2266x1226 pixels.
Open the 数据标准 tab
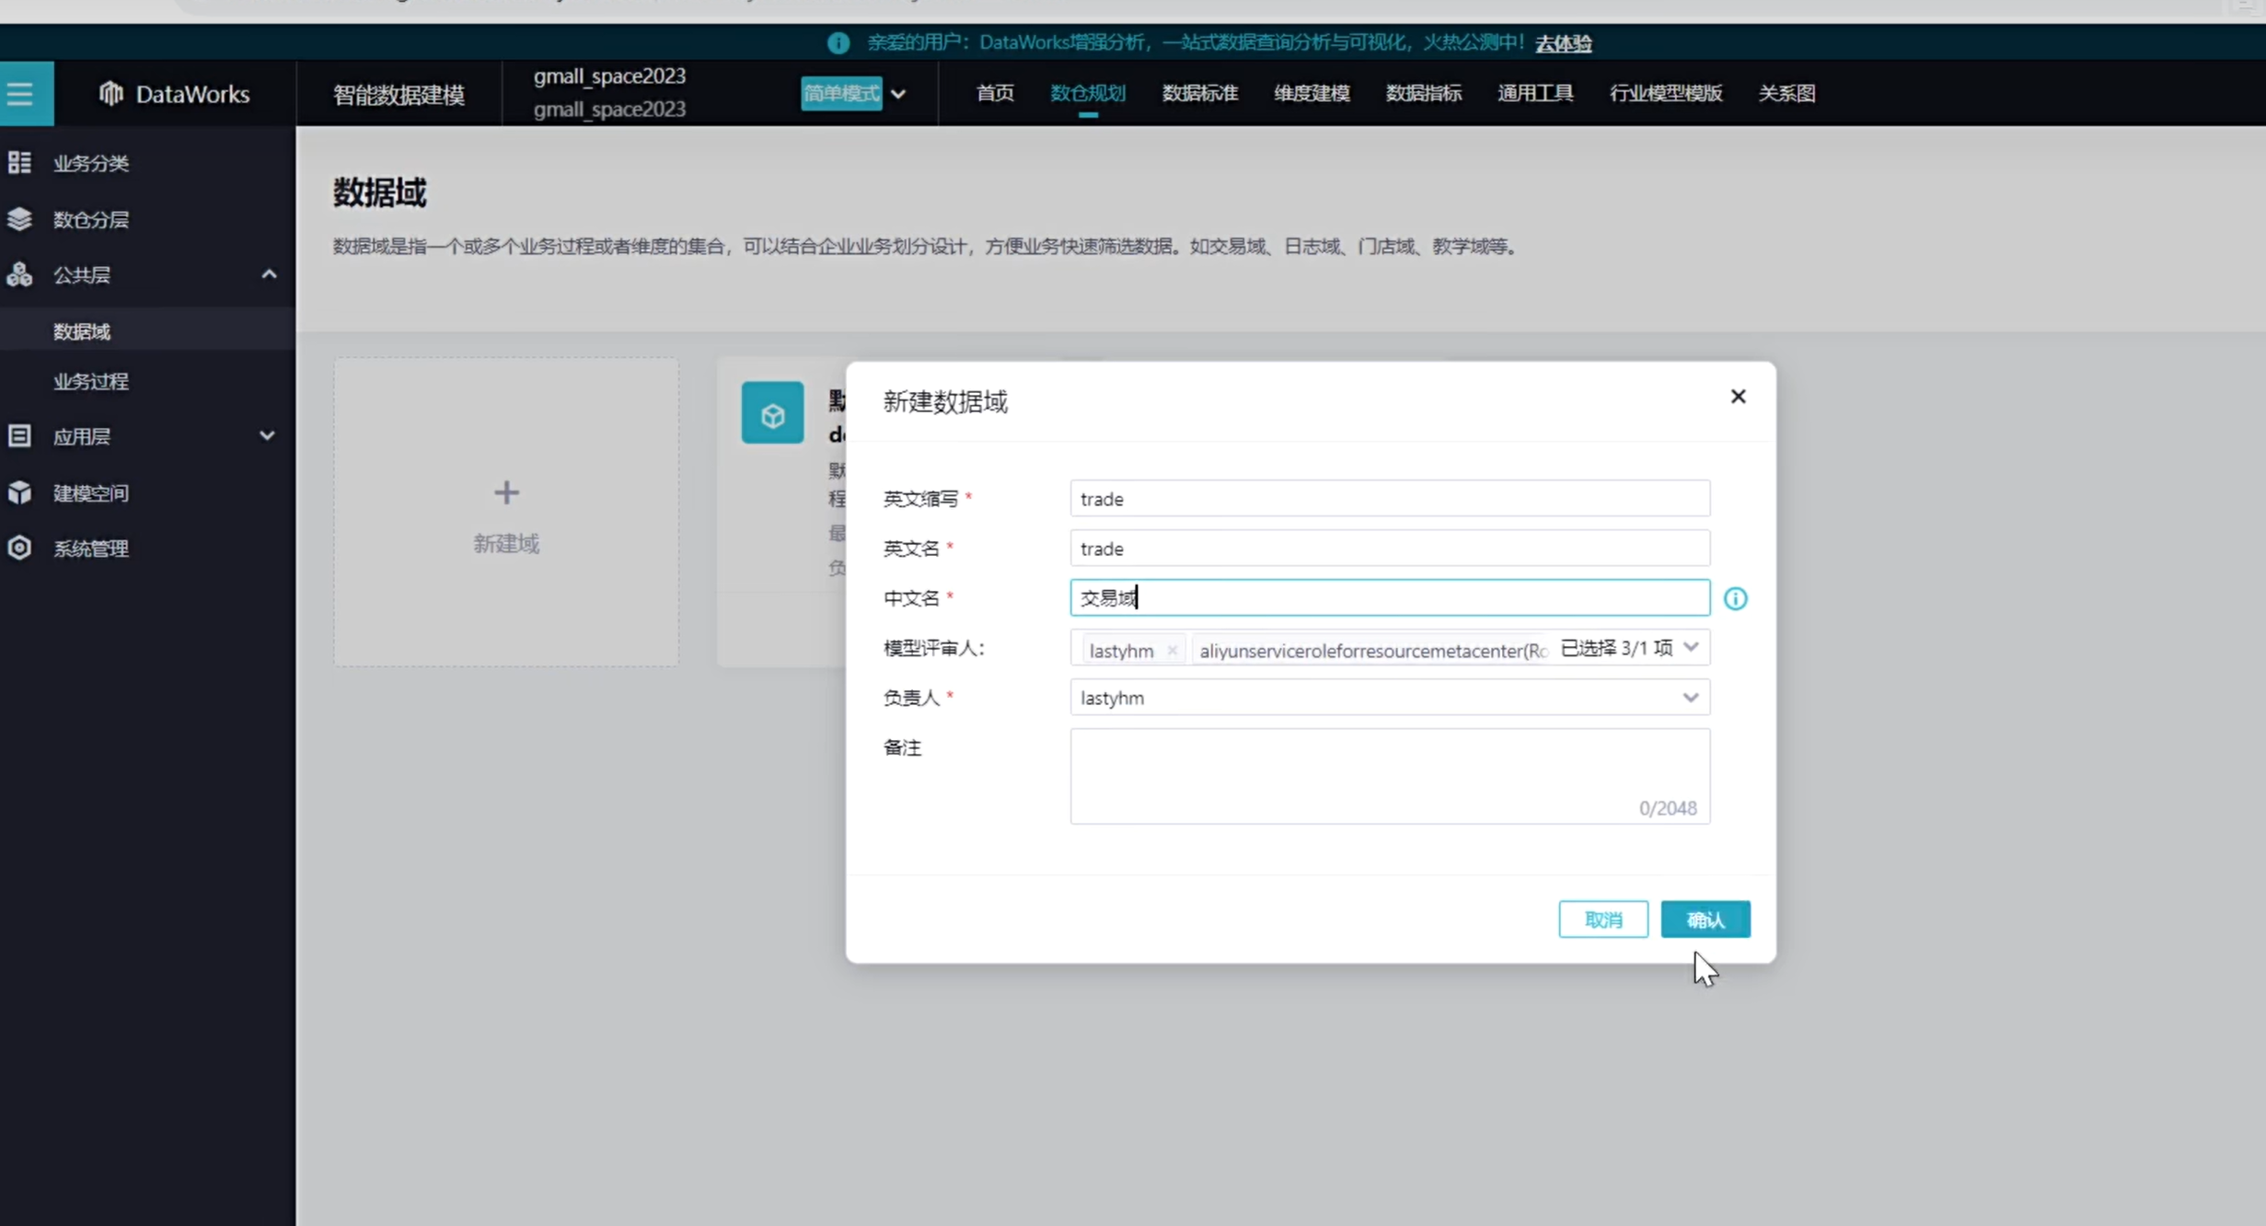1199,93
